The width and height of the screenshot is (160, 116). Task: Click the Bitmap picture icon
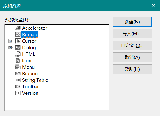point(18,34)
